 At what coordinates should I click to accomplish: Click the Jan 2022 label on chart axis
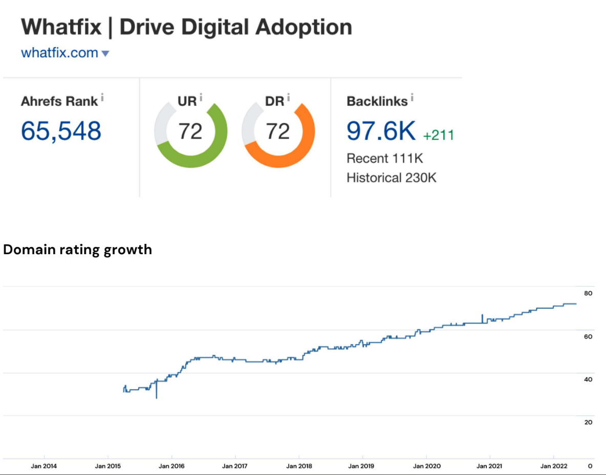(553, 466)
